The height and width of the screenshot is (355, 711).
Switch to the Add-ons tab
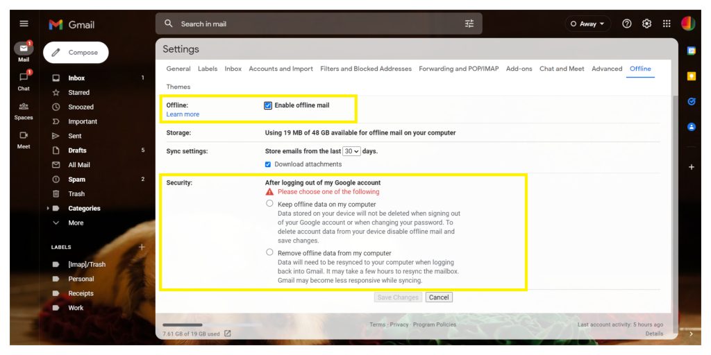[x=519, y=69]
